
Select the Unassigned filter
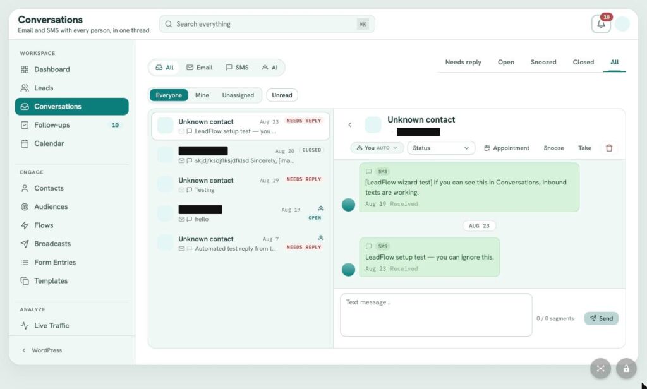coord(238,95)
